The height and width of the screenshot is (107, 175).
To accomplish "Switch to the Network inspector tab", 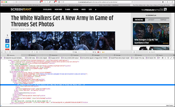I will click(32, 55).
